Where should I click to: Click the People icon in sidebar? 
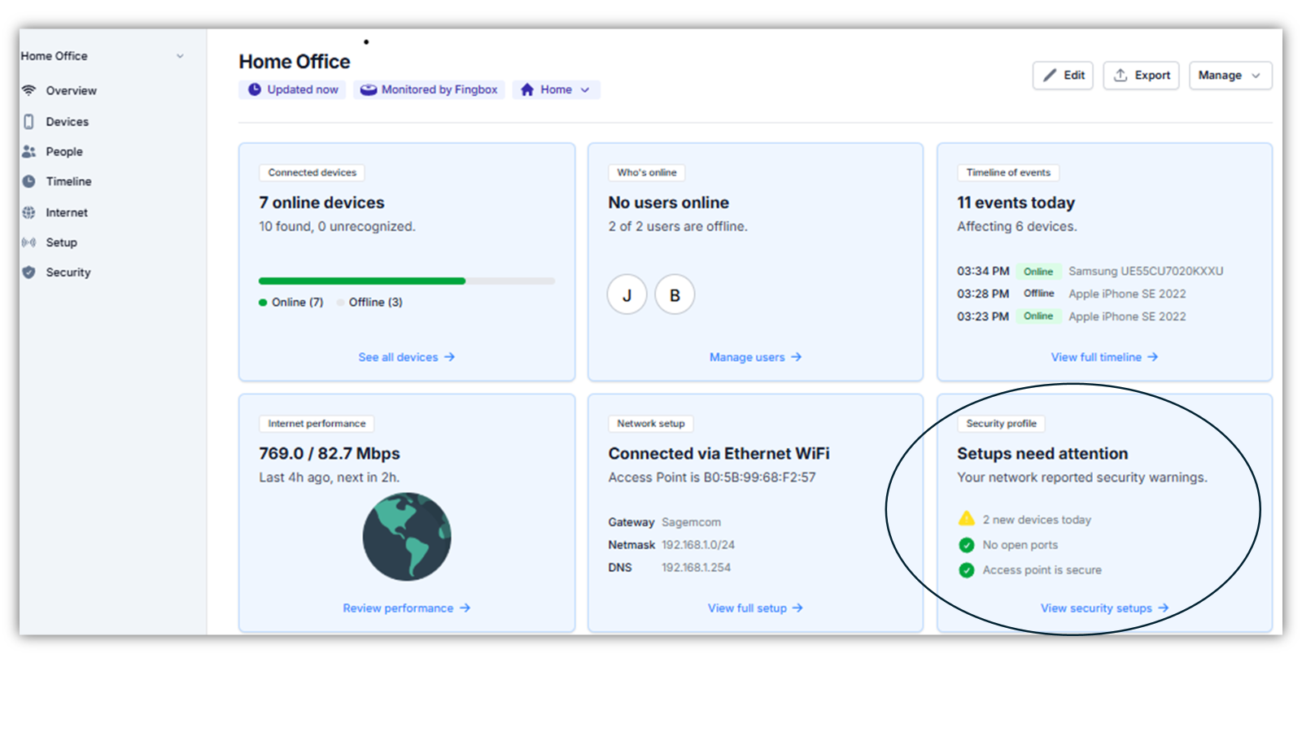pyautogui.click(x=29, y=151)
